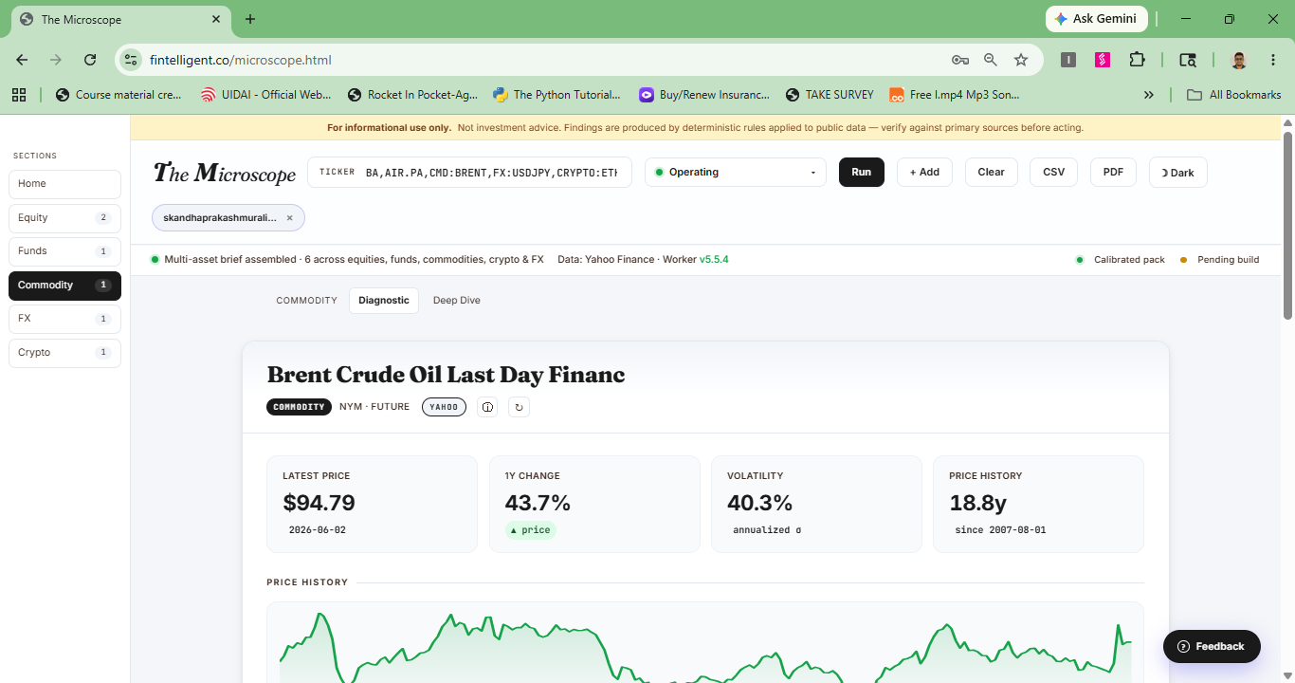Open the password key icon in address bar

(960, 60)
